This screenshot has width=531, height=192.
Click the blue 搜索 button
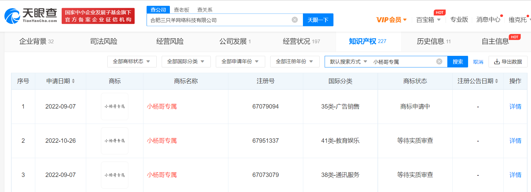pyautogui.click(x=458, y=61)
